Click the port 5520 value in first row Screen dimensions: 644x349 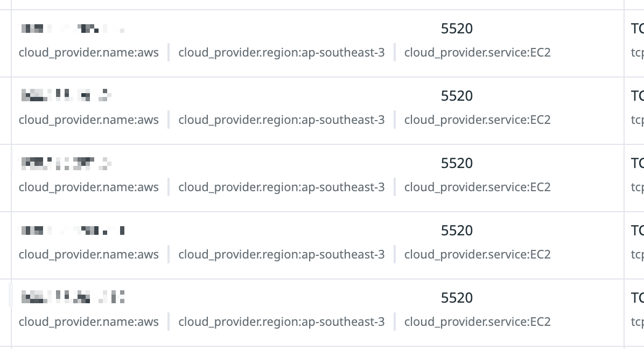pyautogui.click(x=457, y=29)
